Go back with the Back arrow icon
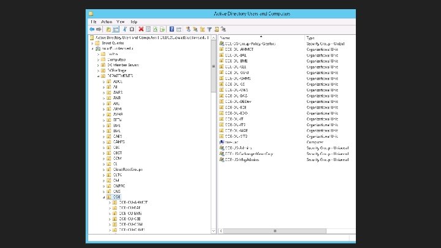441x248 pixels. 92,29
